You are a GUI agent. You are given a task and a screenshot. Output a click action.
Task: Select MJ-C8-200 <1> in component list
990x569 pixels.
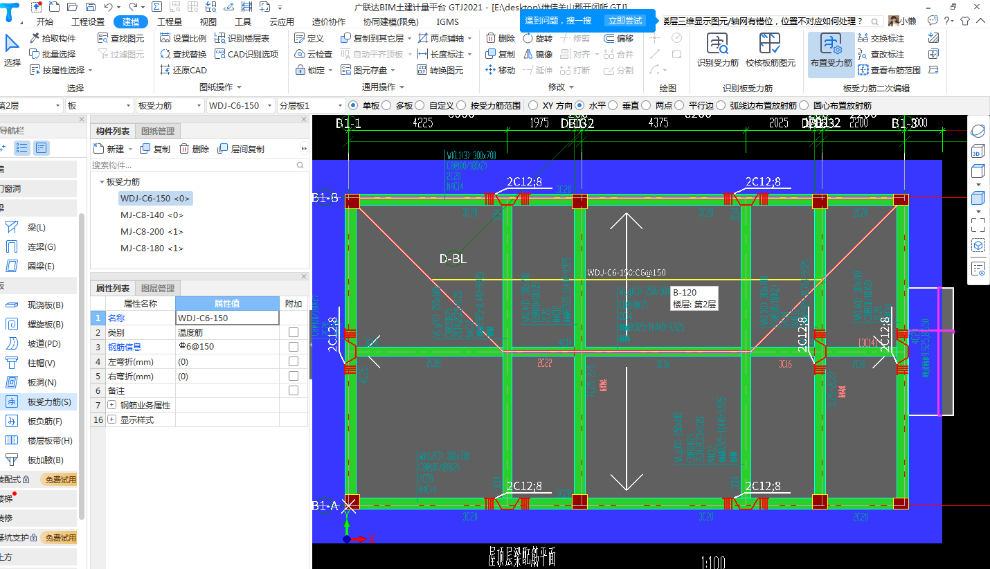click(152, 232)
